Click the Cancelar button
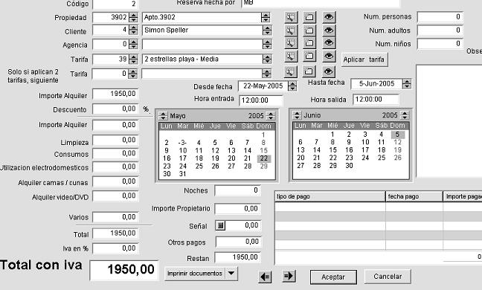Viewport: 482px width, 290px height. tap(388, 277)
